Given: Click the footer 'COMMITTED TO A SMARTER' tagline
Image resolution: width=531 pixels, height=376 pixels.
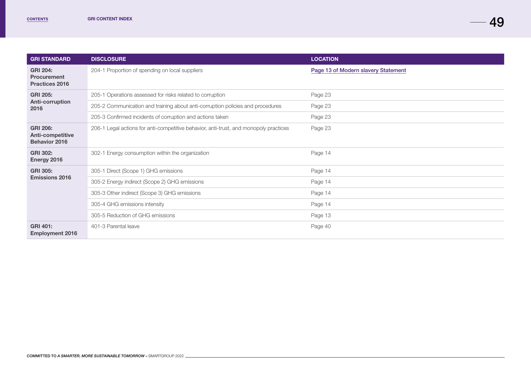Looking at the screenshot, I should tap(105, 356).
